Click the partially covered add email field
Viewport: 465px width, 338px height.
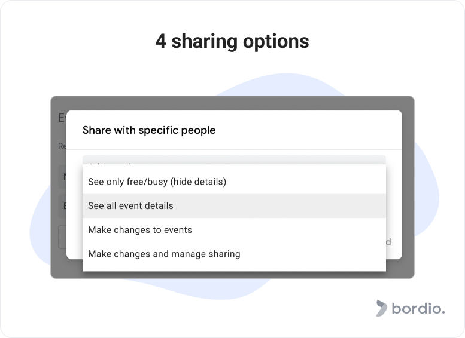coord(234,160)
